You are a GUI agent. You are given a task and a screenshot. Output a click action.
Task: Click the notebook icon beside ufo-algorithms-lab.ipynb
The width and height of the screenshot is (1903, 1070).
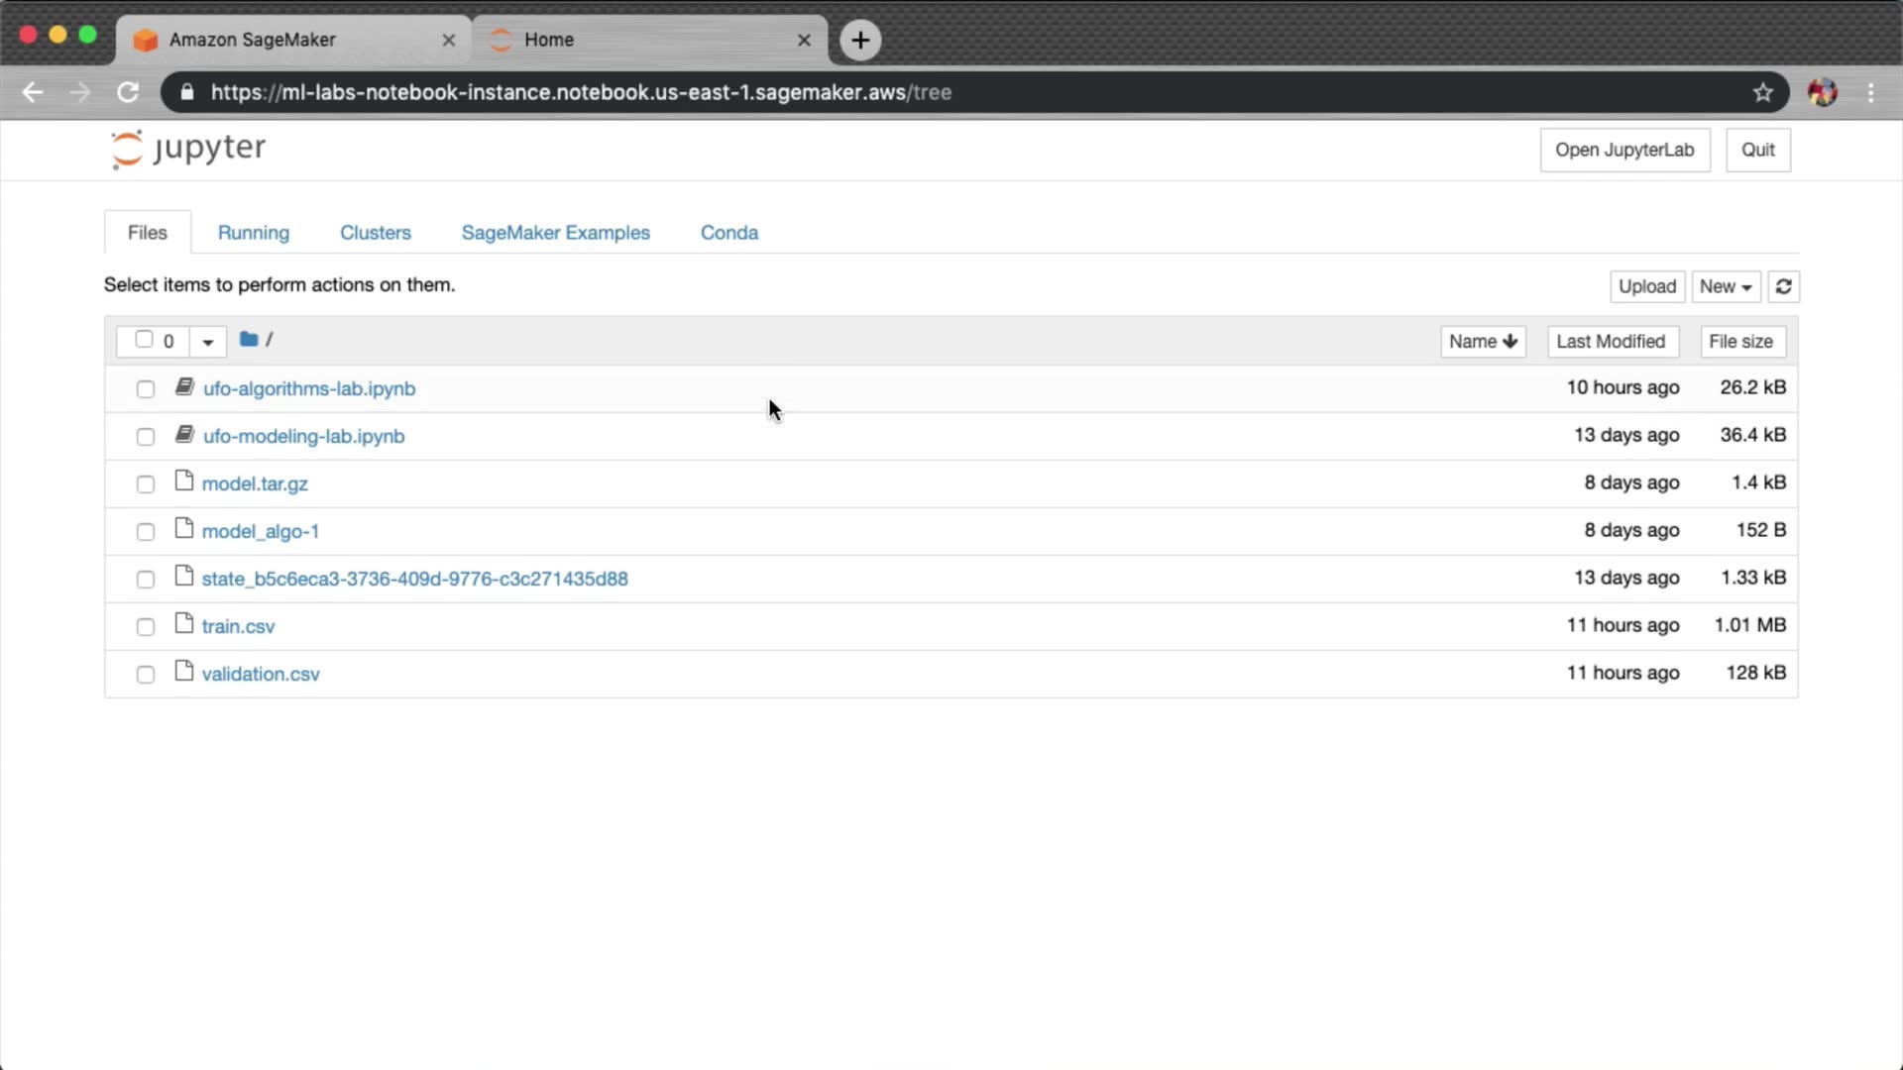point(184,387)
